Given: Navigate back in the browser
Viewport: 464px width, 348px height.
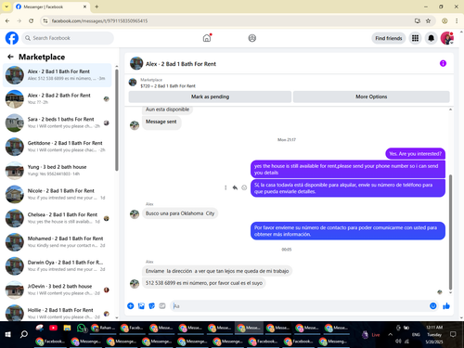Looking at the screenshot, I should [x=7, y=20].
